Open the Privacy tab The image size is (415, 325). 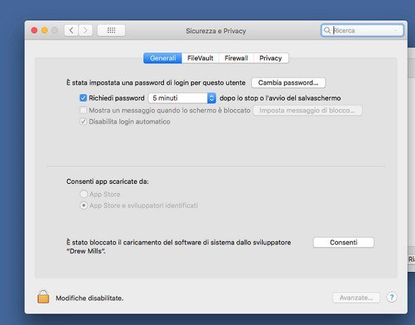point(271,58)
